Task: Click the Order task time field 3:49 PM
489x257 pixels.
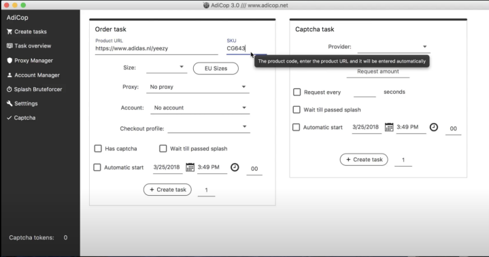Action: tap(212, 167)
